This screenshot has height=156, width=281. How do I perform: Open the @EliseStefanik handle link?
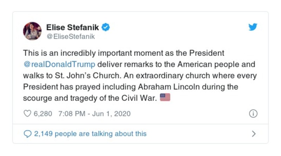coord(70,36)
